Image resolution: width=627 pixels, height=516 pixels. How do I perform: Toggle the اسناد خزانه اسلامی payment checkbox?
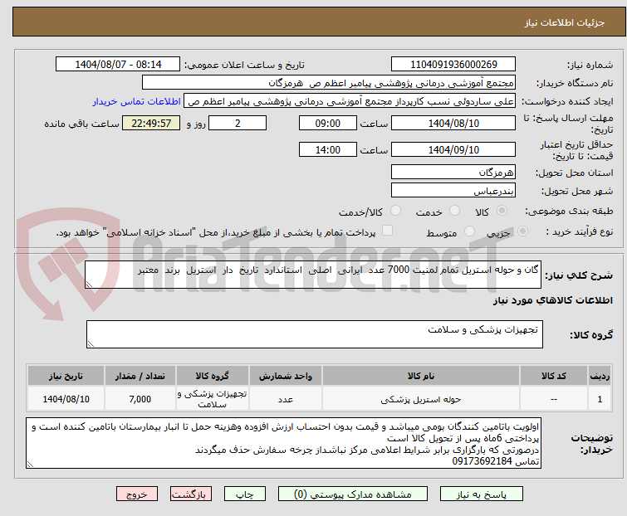tap(387, 231)
